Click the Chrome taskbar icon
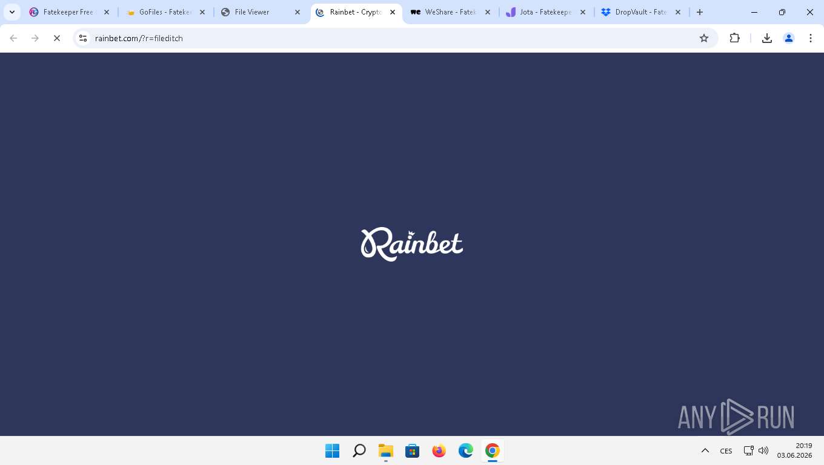Screen dimensions: 824x465 [x=493, y=451]
